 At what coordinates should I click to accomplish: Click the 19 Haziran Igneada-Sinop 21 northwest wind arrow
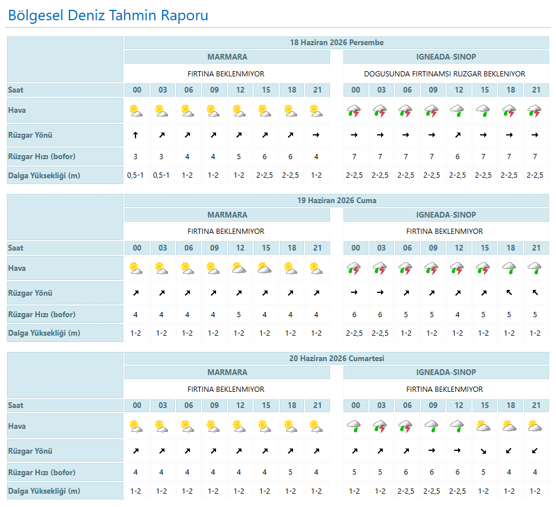(535, 293)
